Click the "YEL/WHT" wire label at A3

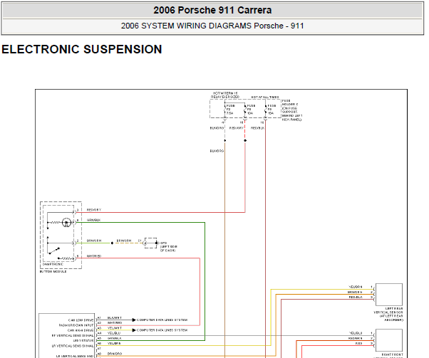click(x=114, y=328)
